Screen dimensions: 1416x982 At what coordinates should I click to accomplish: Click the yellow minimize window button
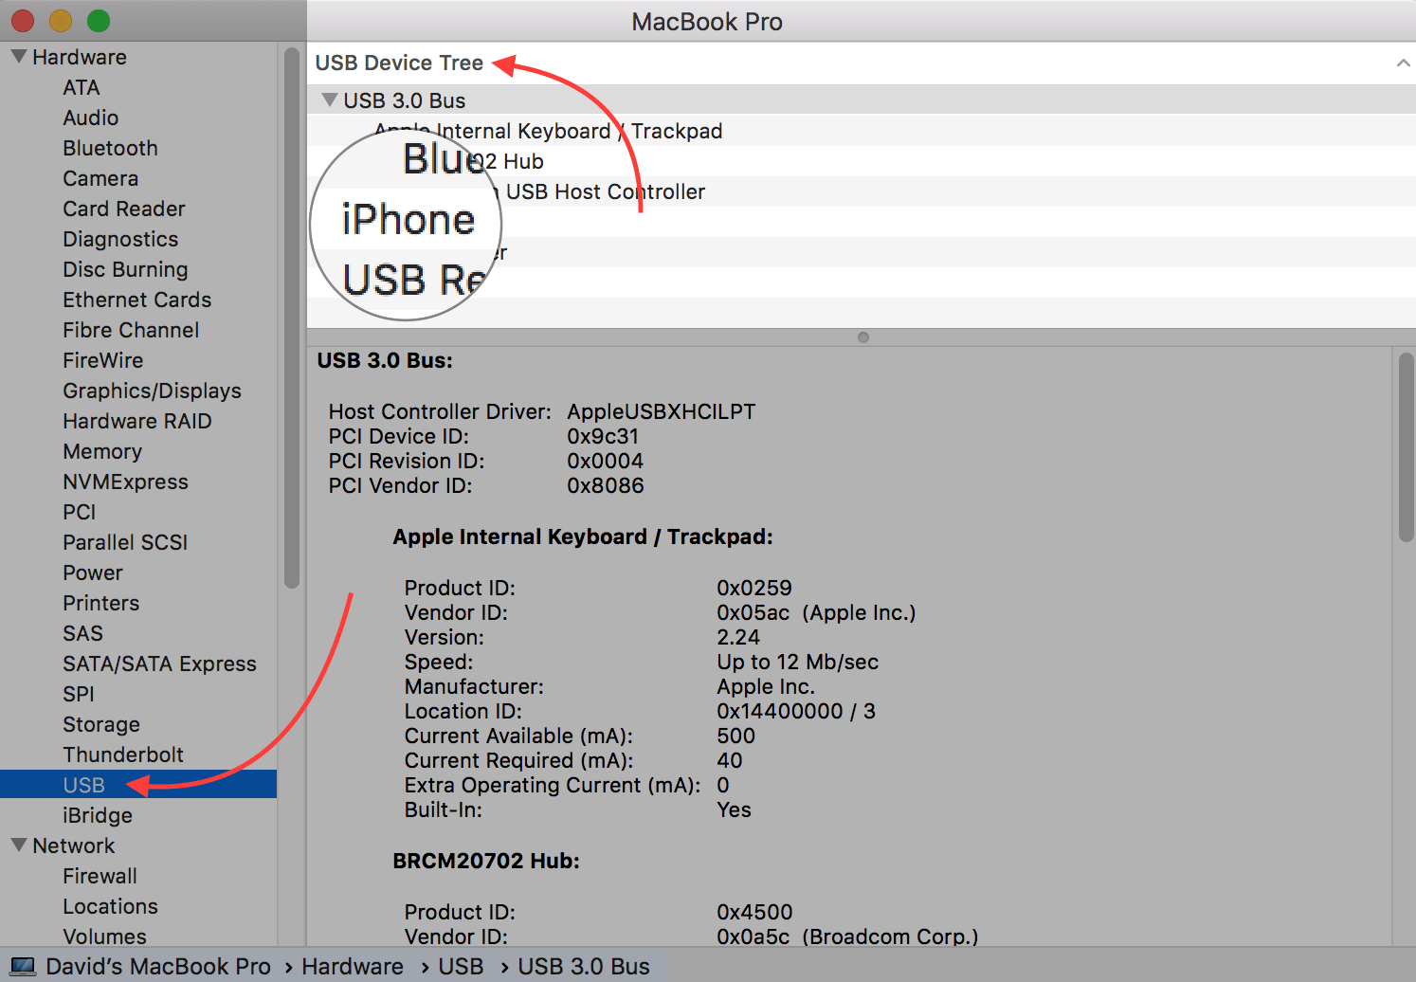[x=61, y=20]
